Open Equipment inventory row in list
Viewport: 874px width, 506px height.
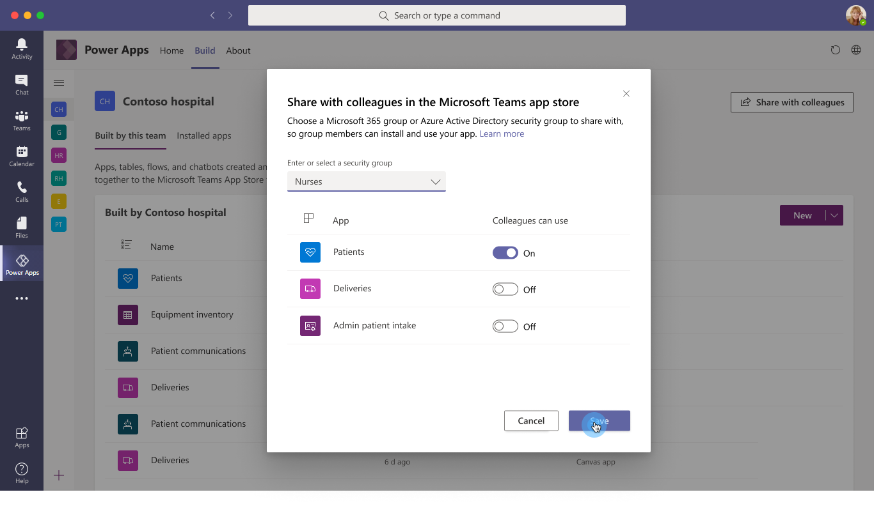click(x=192, y=314)
